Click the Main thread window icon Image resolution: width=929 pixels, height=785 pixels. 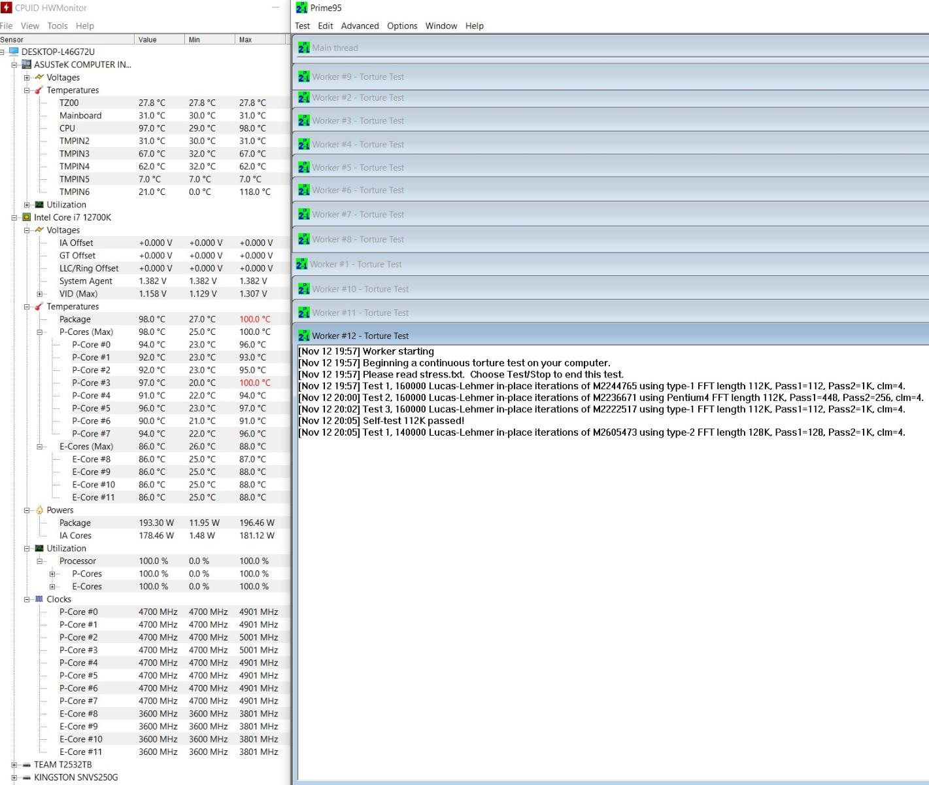point(304,48)
